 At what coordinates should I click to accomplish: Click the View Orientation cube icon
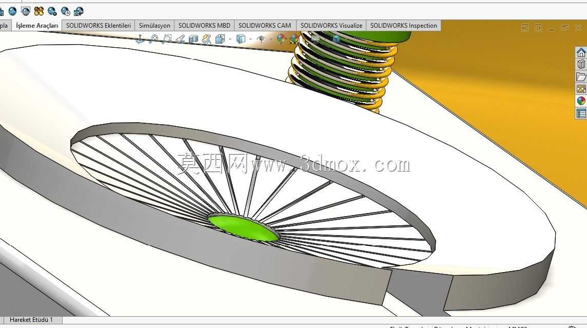pos(220,39)
